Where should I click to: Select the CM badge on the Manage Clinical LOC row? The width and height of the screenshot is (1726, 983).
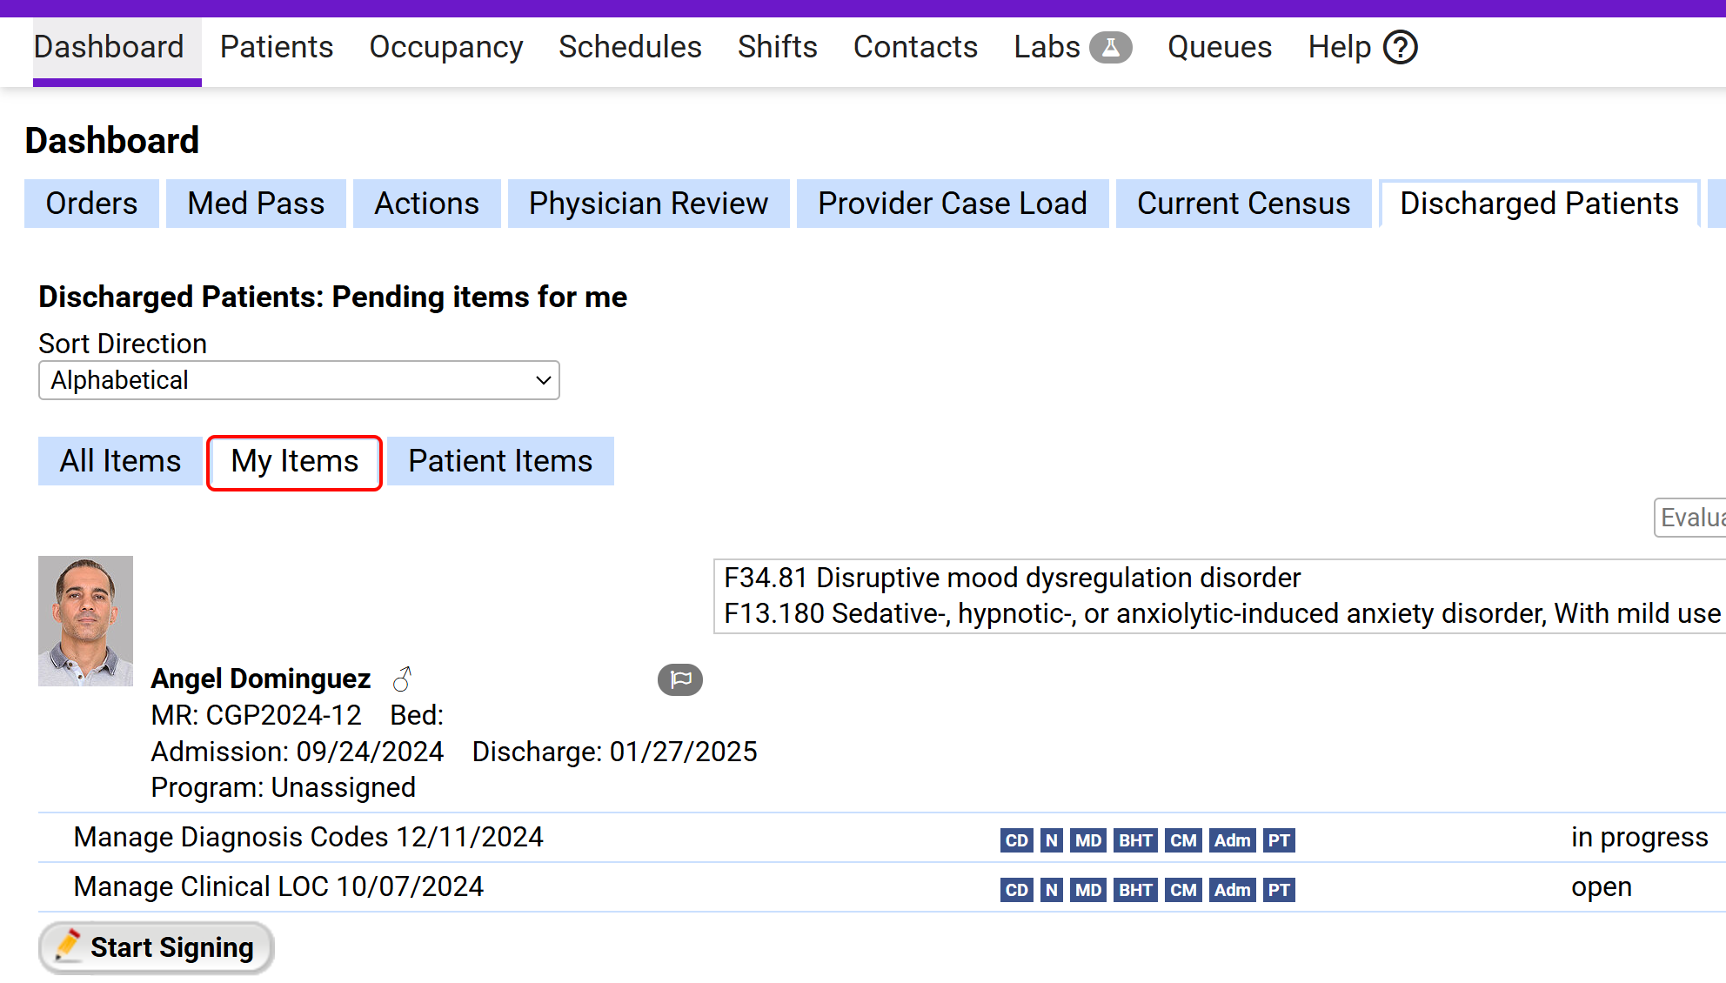(1183, 890)
